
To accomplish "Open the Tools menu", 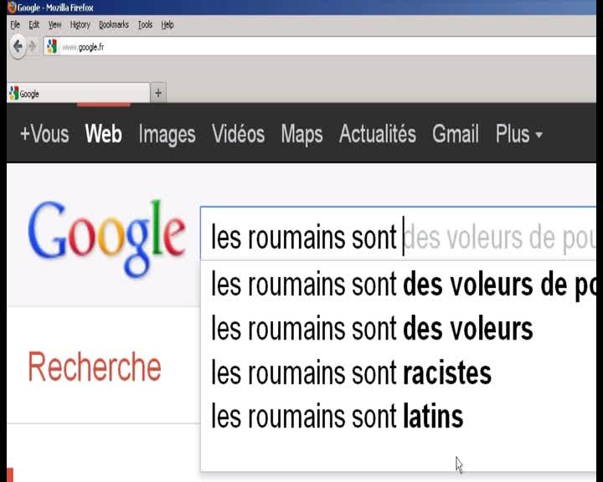I will 145,25.
